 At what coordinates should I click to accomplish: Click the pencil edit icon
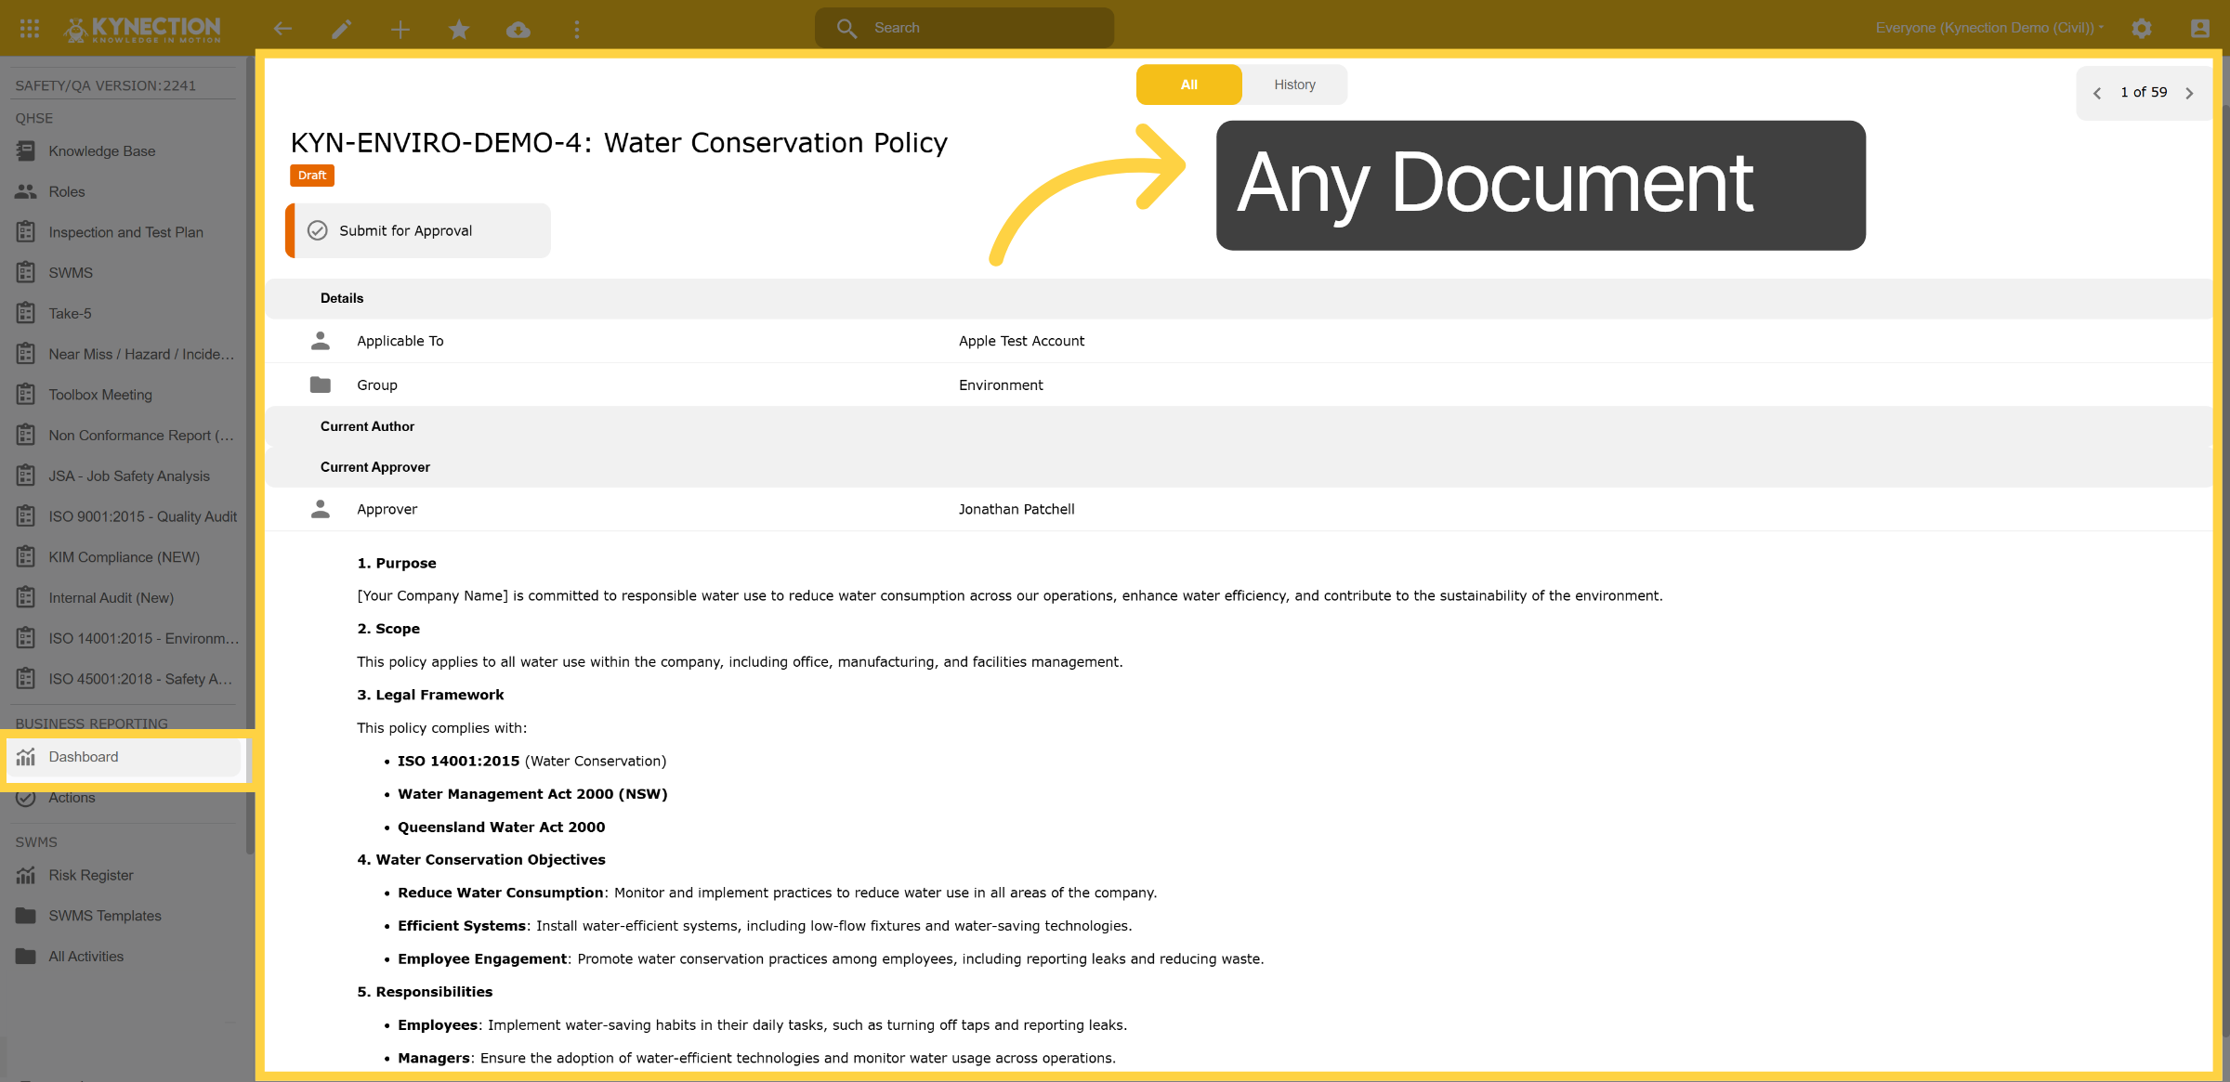tap(342, 29)
